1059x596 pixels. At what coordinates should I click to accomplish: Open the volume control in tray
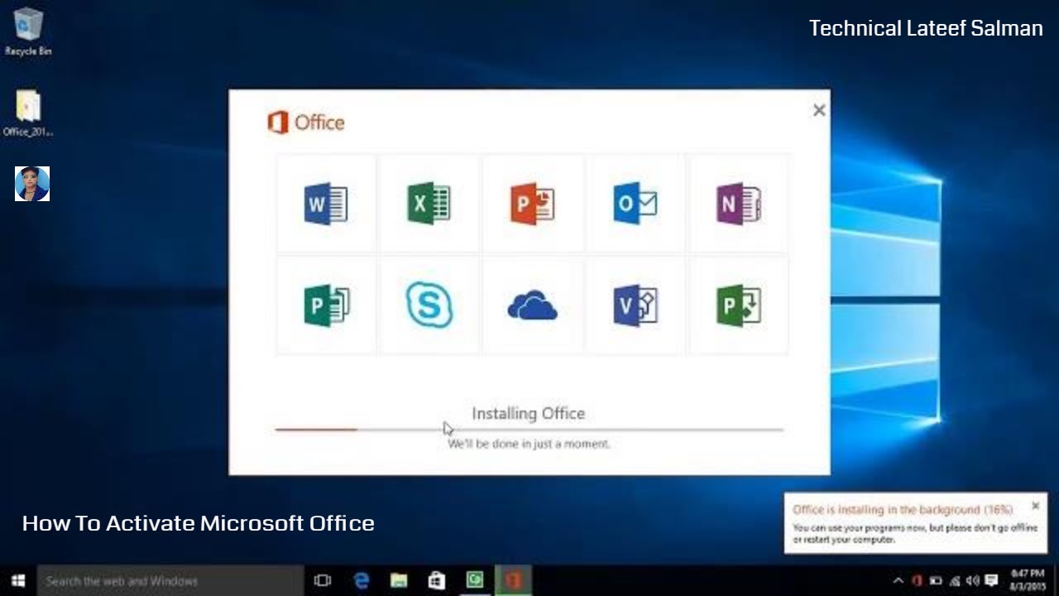[972, 581]
